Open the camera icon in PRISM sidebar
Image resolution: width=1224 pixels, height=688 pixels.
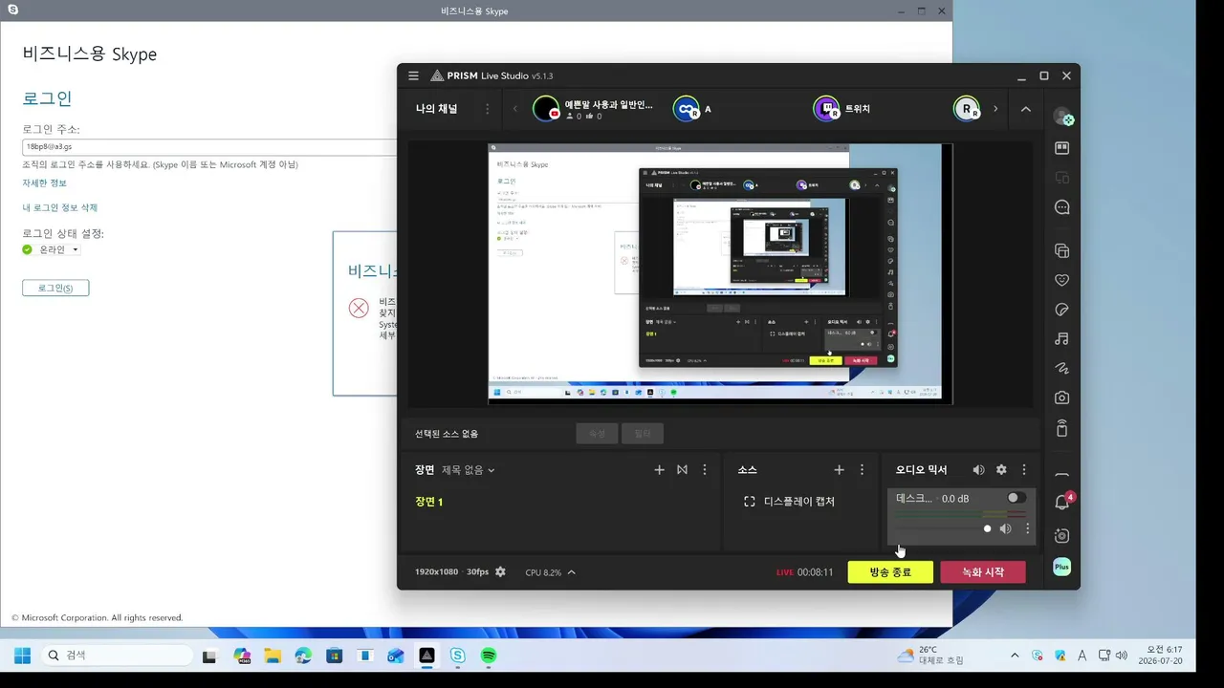[1061, 398]
